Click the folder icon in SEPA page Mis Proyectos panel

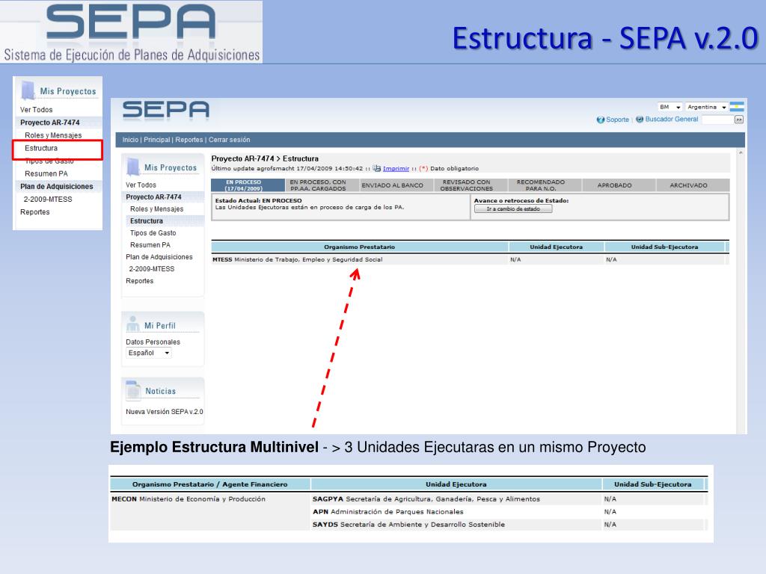133,167
